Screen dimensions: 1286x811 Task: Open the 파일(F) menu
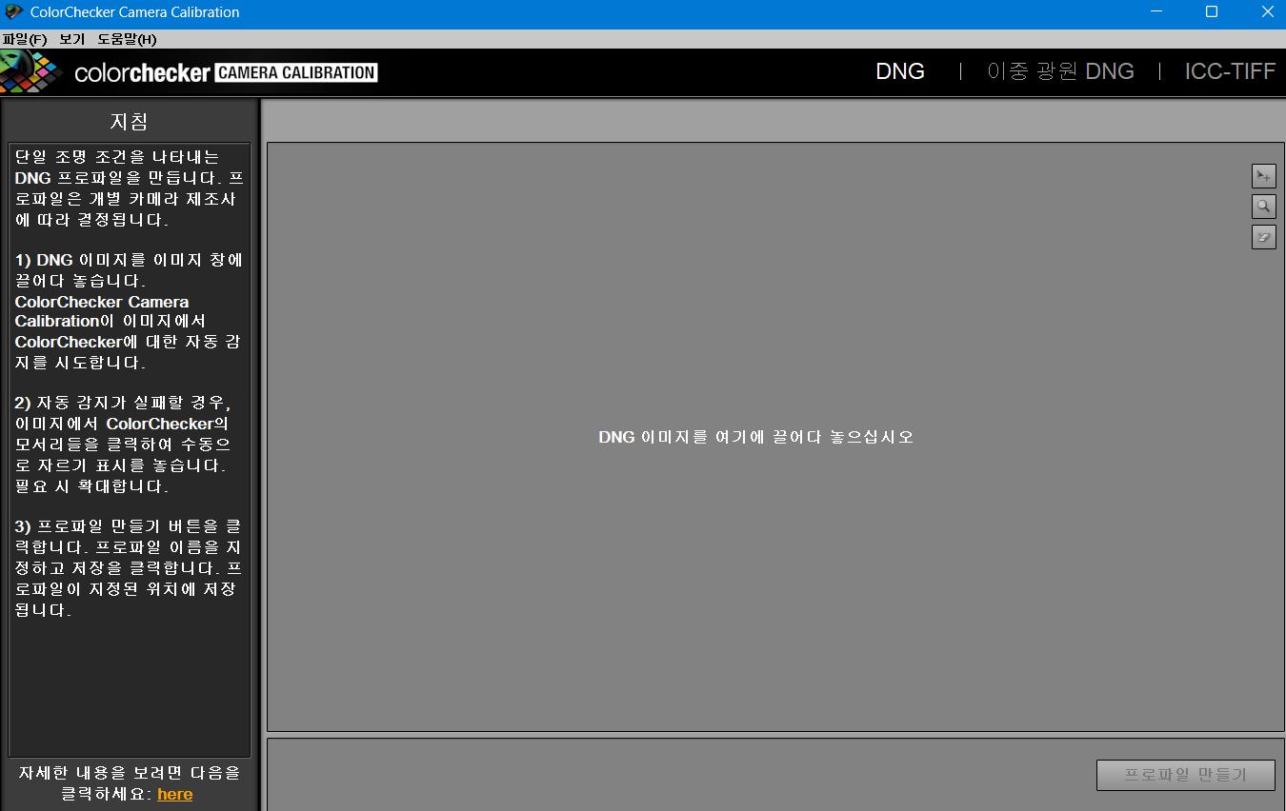[25, 39]
